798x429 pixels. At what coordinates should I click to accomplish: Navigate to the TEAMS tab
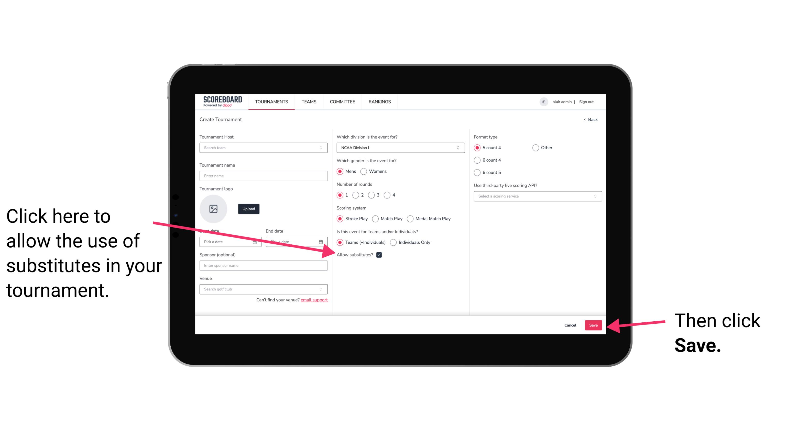308,102
